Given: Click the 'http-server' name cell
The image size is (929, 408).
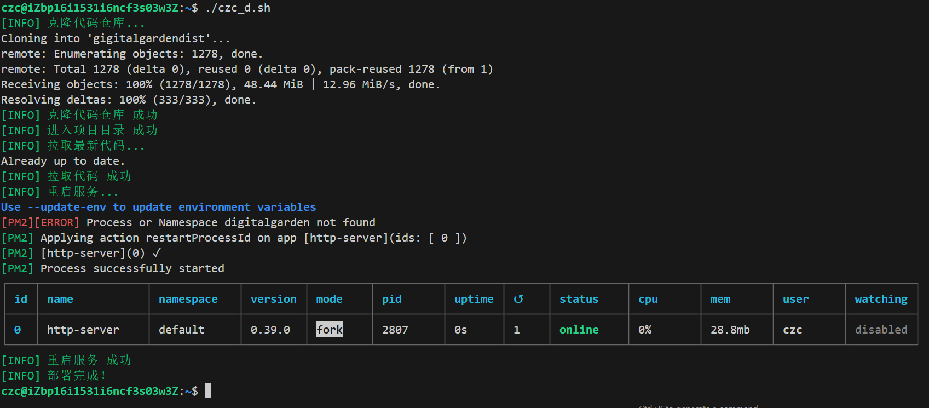Looking at the screenshot, I should pos(83,330).
